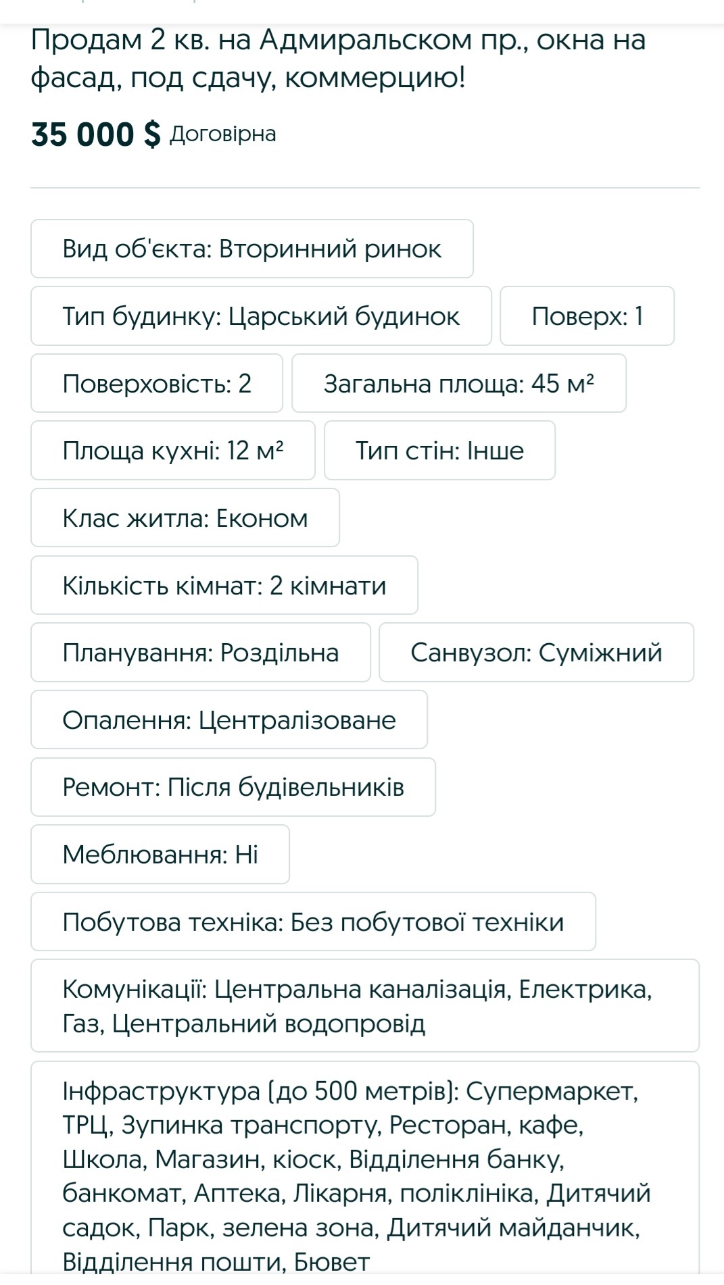Tap the Меблювання: Ні tag
The width and height of the screenshot is (724, 1285).
pos(160,854)
